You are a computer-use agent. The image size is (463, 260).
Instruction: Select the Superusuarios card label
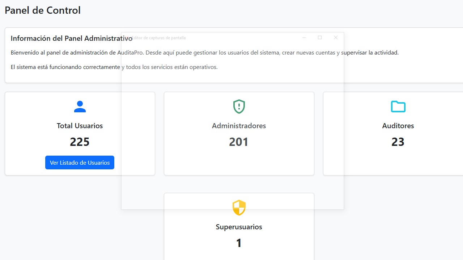pos(239,227)
